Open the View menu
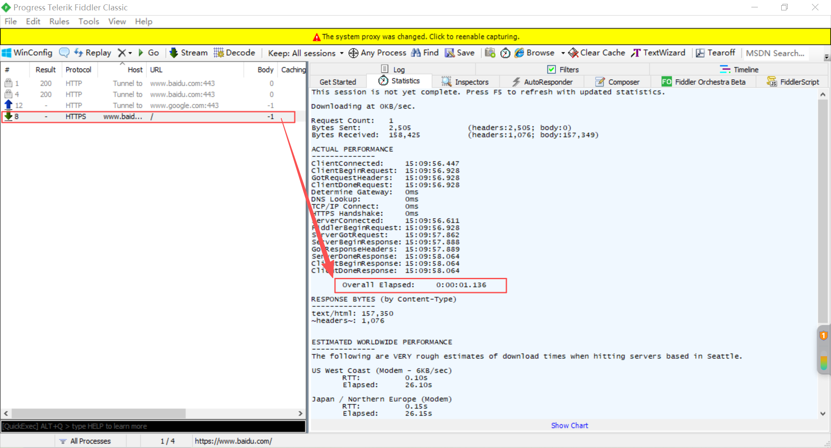This screenshot has width=831, height=448. 117,21
